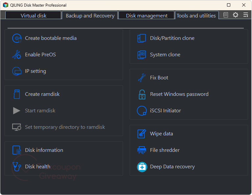Image resolution: width=252 pixels, height=195 pixels.
Task: Select the Tools and utilities tab
Action: click(x=196, y=15)
